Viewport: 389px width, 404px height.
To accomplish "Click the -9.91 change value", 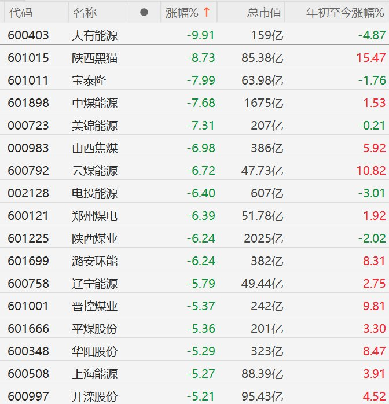I will pos(201,35).
